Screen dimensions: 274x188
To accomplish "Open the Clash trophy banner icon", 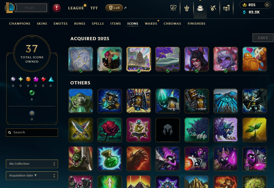I will tap(173, 8).
